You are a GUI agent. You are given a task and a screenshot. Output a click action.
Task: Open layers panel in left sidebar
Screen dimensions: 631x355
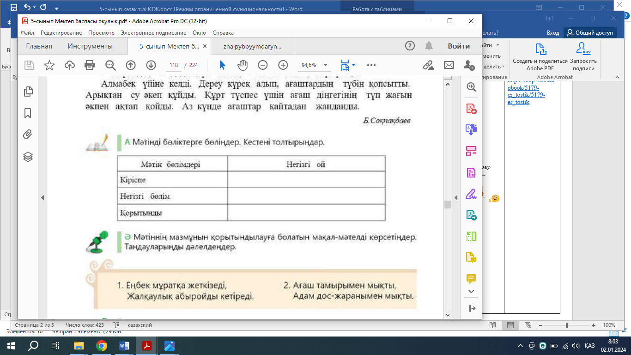[28, 157]
